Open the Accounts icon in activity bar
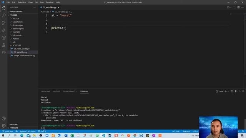The width and height of the screenshot is (246, 138). (x=3, y=118)
